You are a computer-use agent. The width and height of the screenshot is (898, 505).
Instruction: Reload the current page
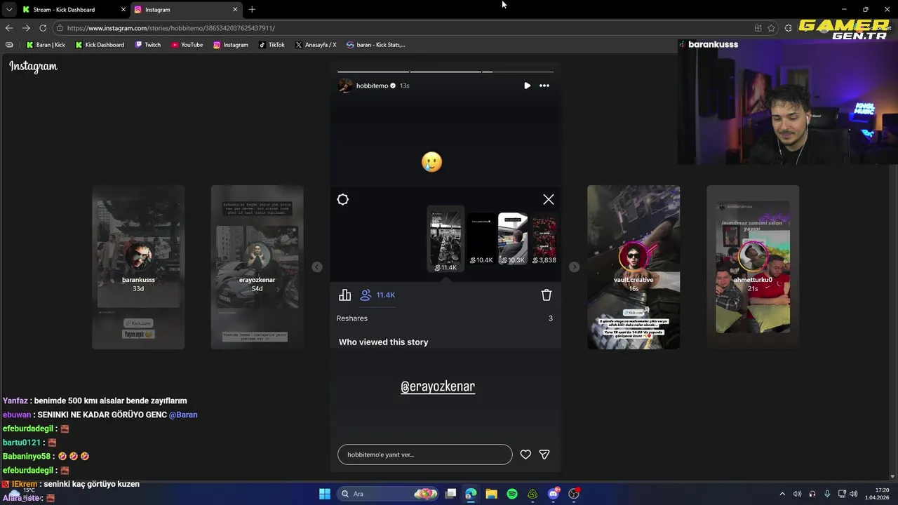[x=43, y=28]
